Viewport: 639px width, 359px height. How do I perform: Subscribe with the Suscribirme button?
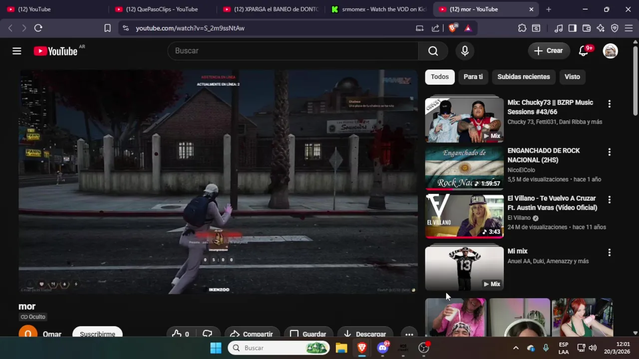click(97, 333)
